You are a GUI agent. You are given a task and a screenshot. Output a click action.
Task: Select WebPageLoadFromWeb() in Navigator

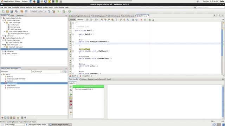click(x=17, y=79)
